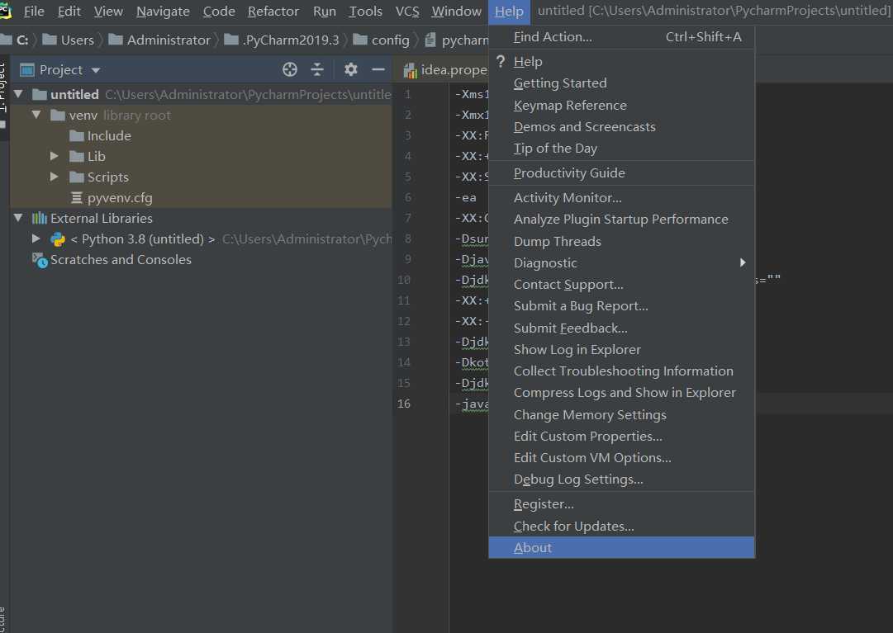Choose Dump Threads
The width and height of the screenshot is (893, 633).
coord(622,241)
